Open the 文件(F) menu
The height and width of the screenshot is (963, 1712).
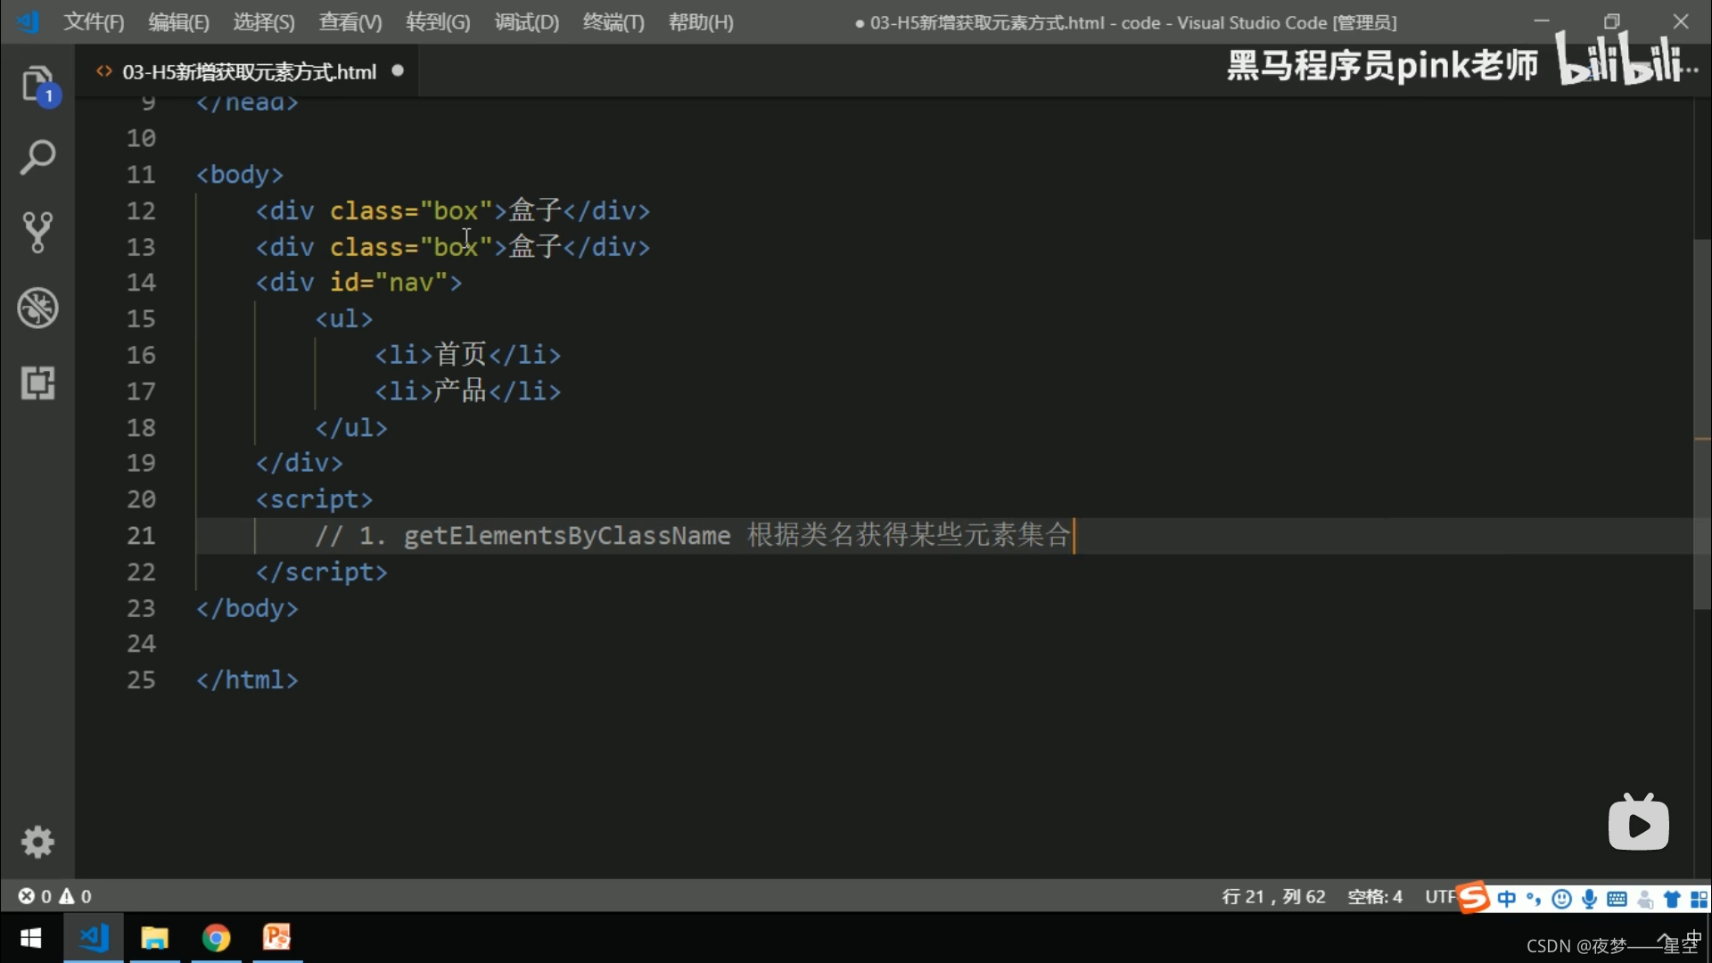coord(94,22)
